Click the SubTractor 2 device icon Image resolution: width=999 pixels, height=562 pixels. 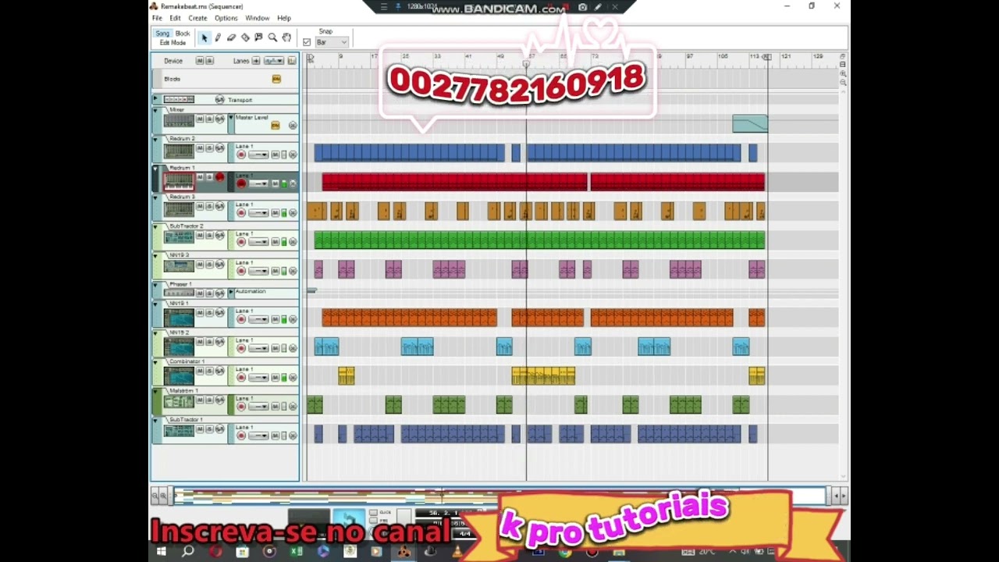pyautogui.click(x=179, y=239)
